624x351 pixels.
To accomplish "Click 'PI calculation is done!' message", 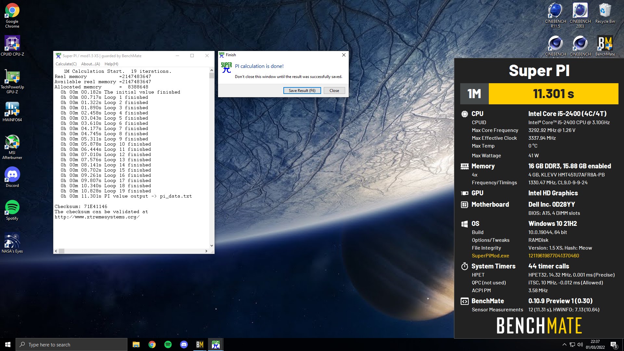I will pos(259,66).
